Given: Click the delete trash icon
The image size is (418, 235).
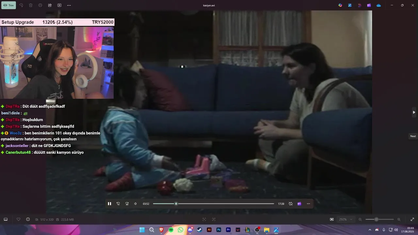Looking at the screenshot, I should pos(31,5).
